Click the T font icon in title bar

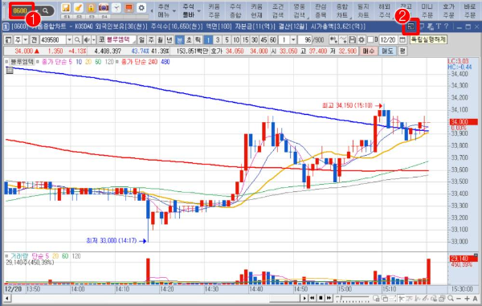[439, 27]
